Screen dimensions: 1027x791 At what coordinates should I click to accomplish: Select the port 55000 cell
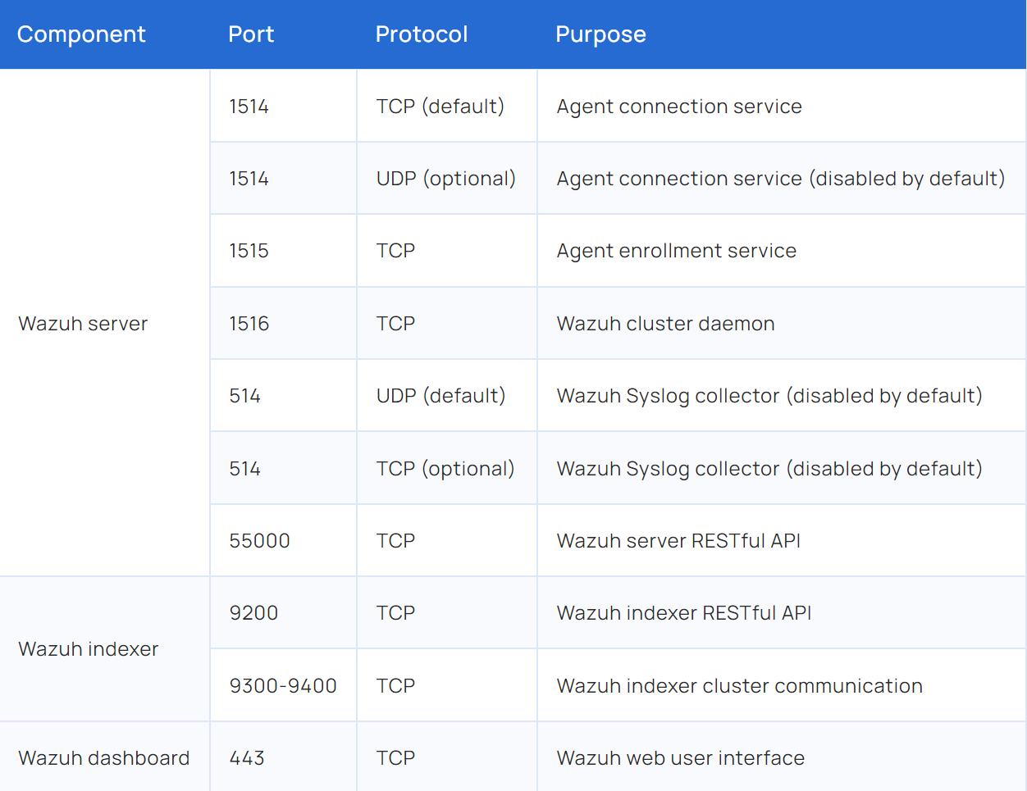pyautogui.click(x=260, y=541)
